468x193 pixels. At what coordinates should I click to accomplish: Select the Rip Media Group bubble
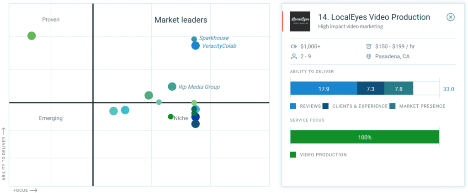tap(172, 87)
